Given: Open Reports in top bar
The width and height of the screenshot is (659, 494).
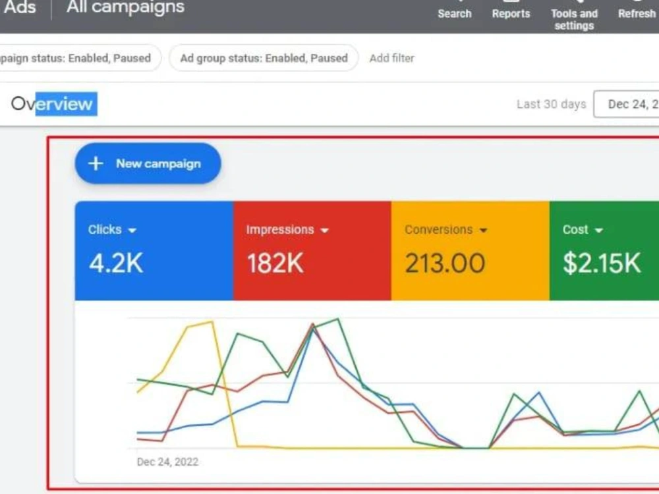Looking at the screenshot, I should click(511, 10).
